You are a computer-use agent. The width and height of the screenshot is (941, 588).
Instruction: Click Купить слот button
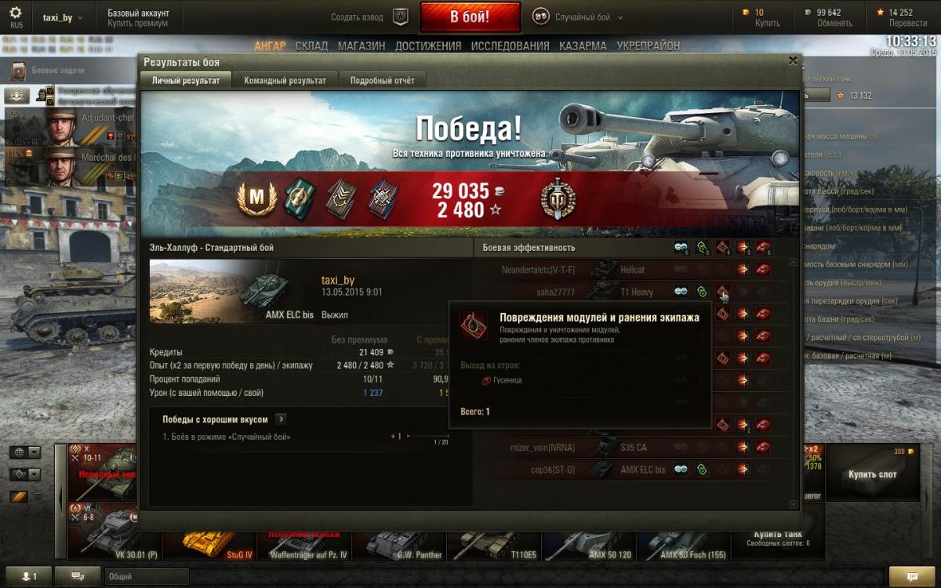pos(872,474)
